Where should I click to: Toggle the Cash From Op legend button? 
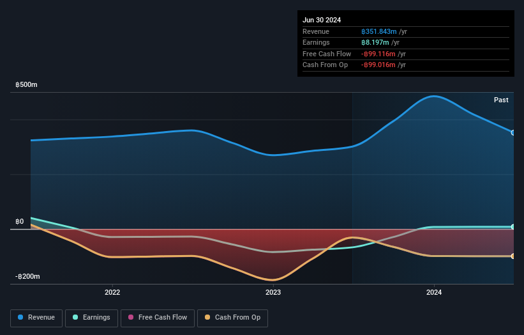[232, 318]
